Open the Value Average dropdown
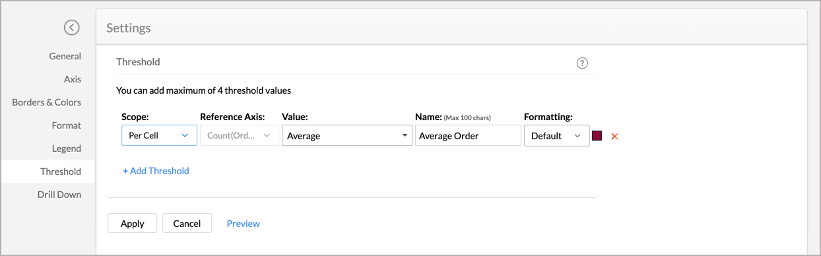821x256 pixels. tap(347, 135)
